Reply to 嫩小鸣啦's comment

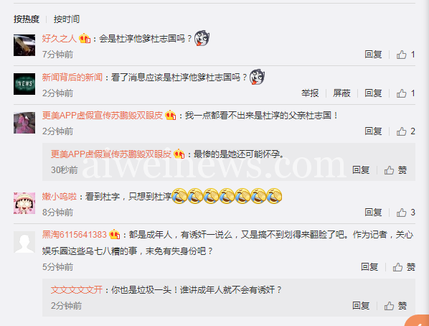point(373,213)
